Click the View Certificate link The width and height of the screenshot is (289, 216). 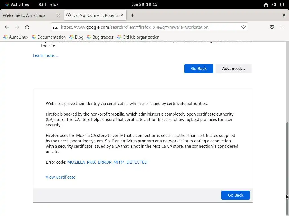60,177
